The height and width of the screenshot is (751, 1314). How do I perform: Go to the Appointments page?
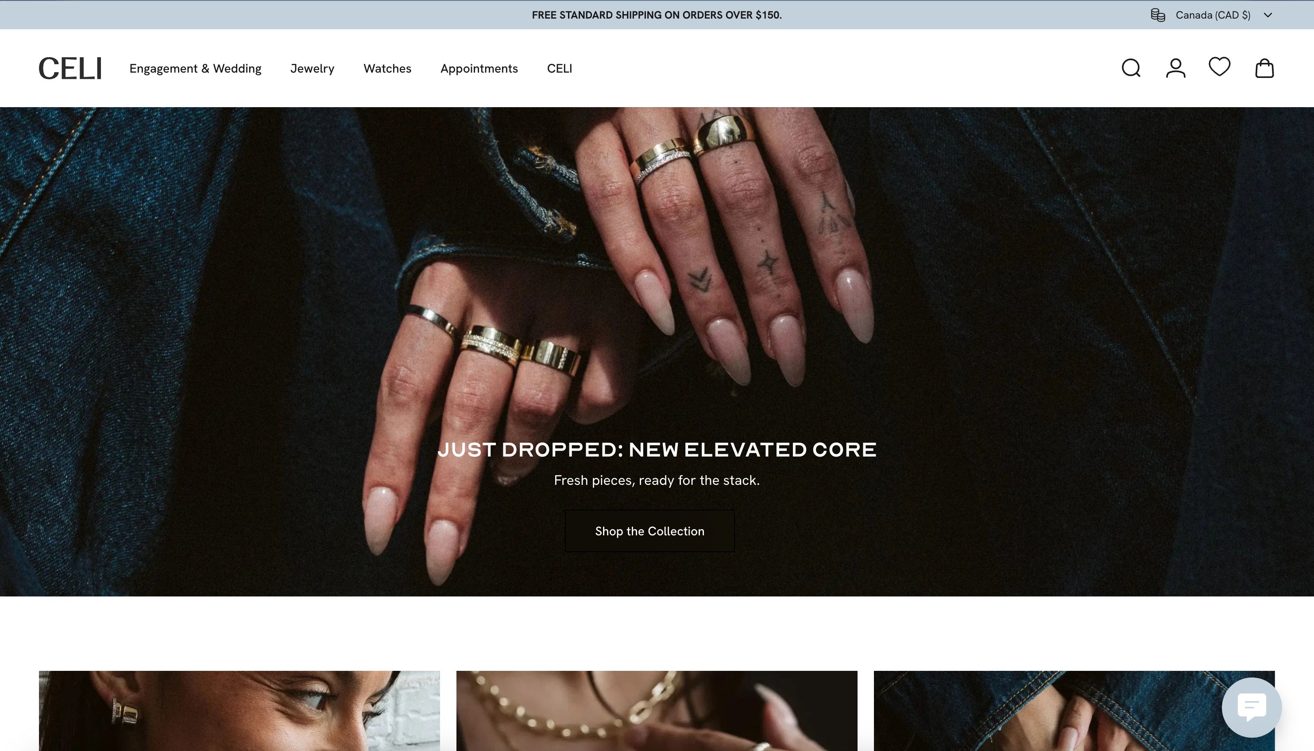pos(479,69)
